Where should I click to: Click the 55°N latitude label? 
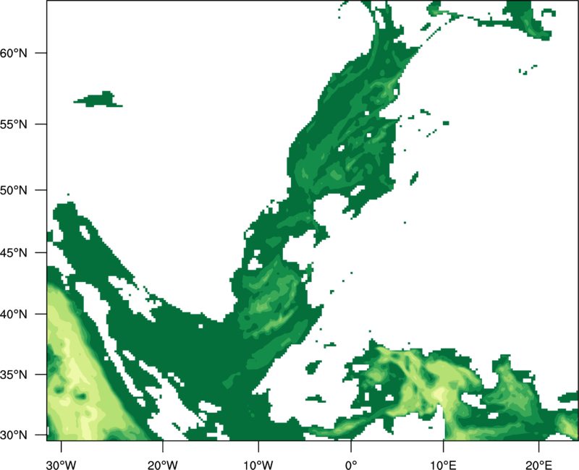[13, 124]
